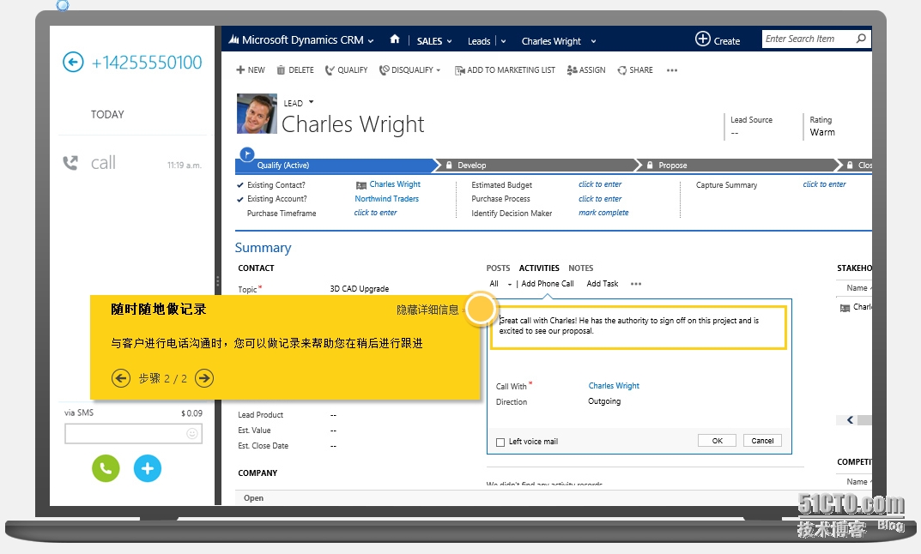The image size is (921, 554).
Task: Click the 3D CAD Upgrade topic value
Action: click(360, 289)
